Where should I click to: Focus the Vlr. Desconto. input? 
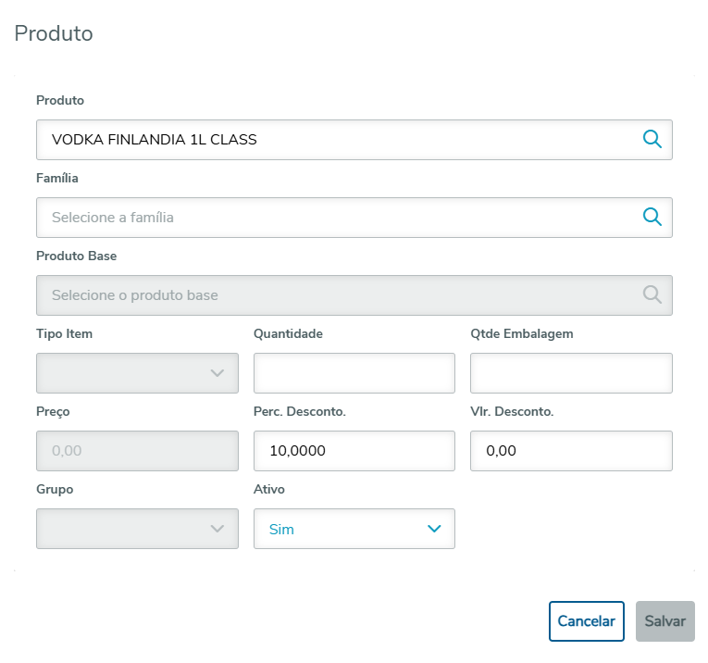pyautogui.click(x=571, y=451)
